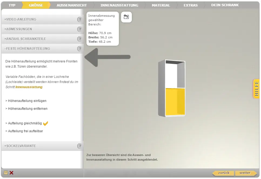Switch to the Aussenansicht tab
This screenshot has height=179, width=261.
click(72, 5)
